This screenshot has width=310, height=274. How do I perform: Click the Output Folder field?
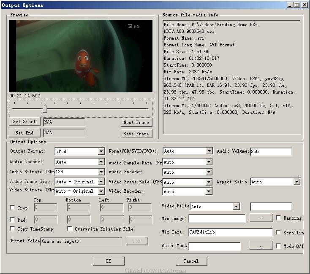pyautogui.click(x=81, y=242)
